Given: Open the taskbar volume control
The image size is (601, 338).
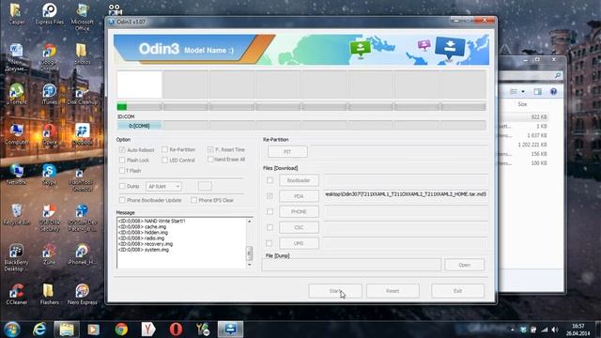Looking at the screenshot, I should coord(555,330).
